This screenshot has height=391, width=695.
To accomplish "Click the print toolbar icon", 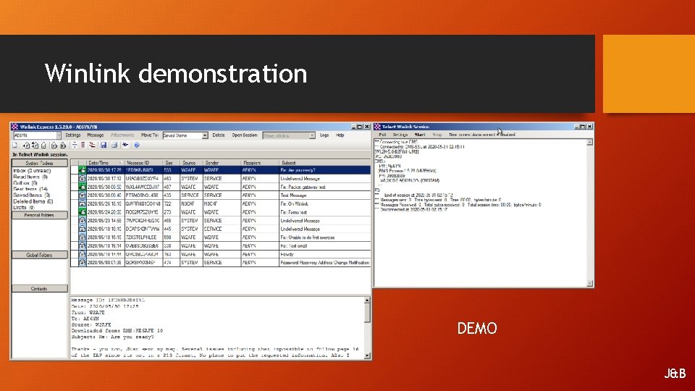I will 114,145.
